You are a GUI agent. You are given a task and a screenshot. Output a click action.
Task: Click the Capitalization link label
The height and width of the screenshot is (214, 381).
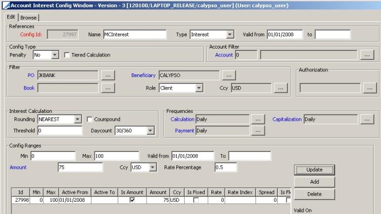point(287,120)
